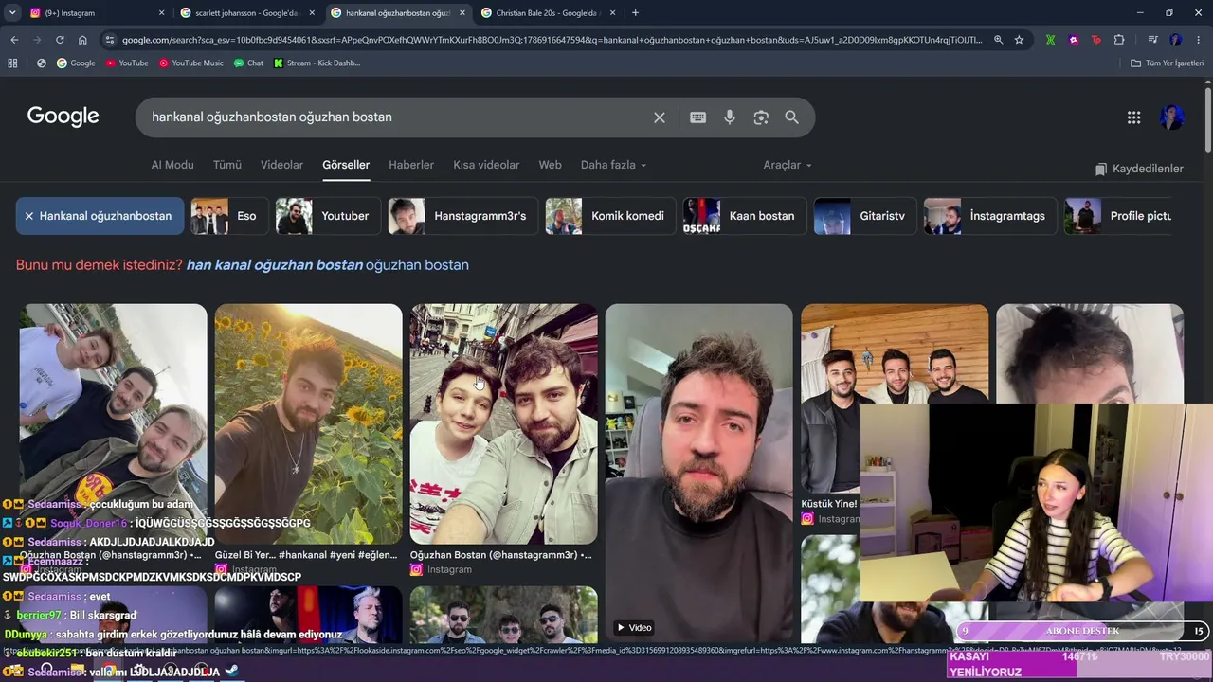The width and height of the screenshot is (1213, 682).
Task: Open the on-screen keyboard input tool
Action: 698,117
